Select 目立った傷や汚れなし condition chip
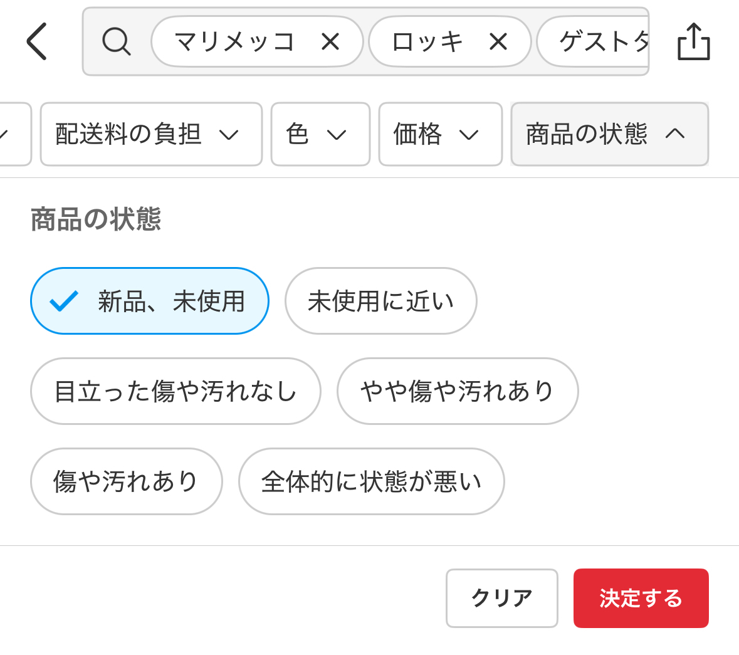739x655 pixels. [176, 392]
